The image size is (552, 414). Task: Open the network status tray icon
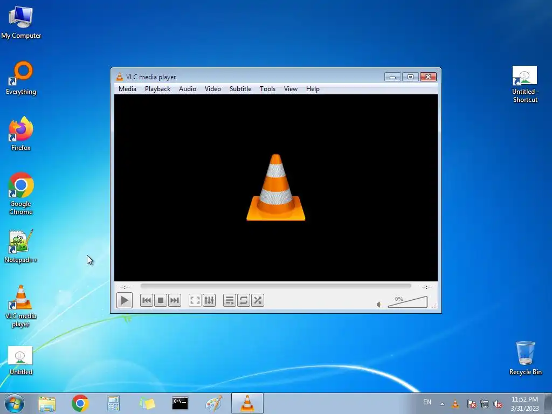coord(485,404)
